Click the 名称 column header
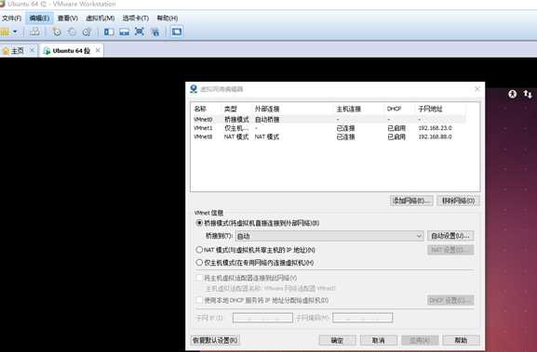Viewport: 537px width, 352px height. pyautogui.click(x=200, y=109)
